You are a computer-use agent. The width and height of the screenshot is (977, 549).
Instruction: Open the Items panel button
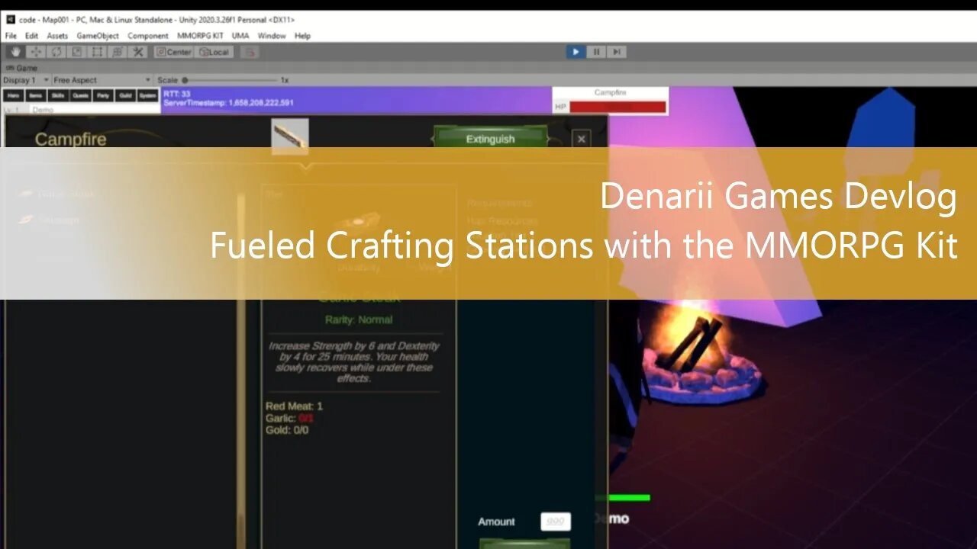point(35,95)
